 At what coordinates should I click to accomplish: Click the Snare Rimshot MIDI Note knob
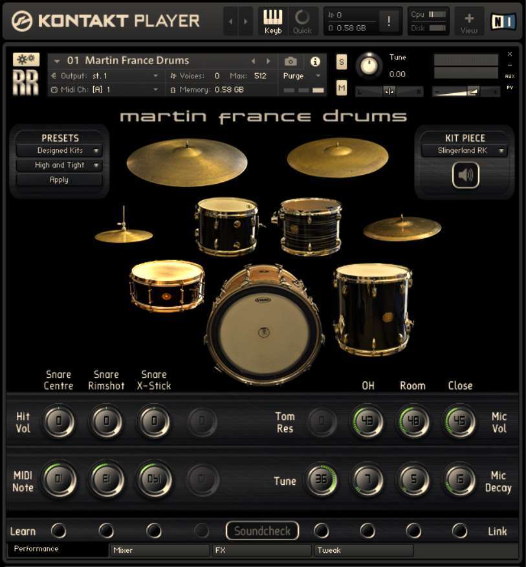pos(106,480)
